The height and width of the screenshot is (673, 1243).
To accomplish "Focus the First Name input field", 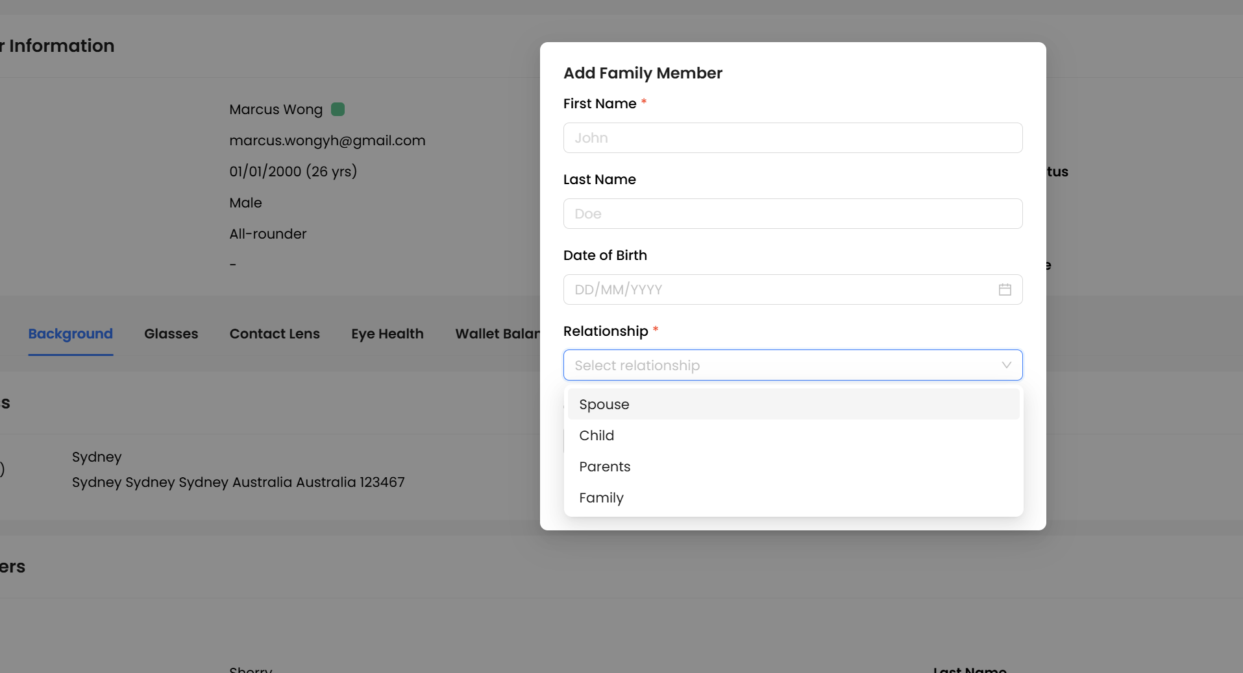I will (x=793, y=137).
